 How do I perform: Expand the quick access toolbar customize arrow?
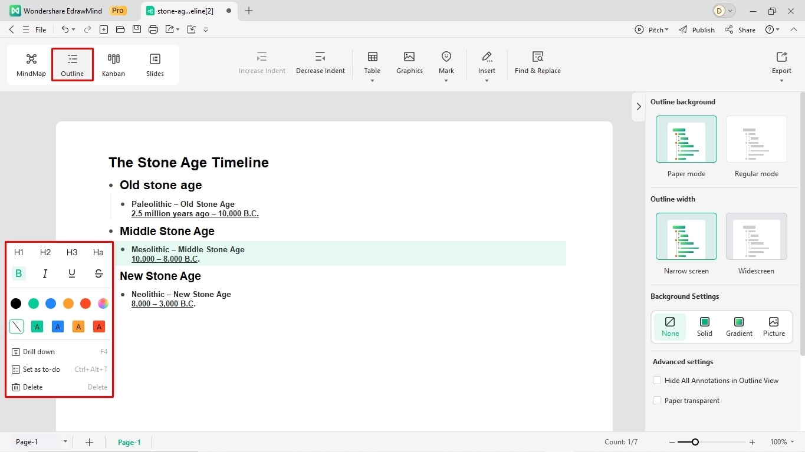pos(206,29)
